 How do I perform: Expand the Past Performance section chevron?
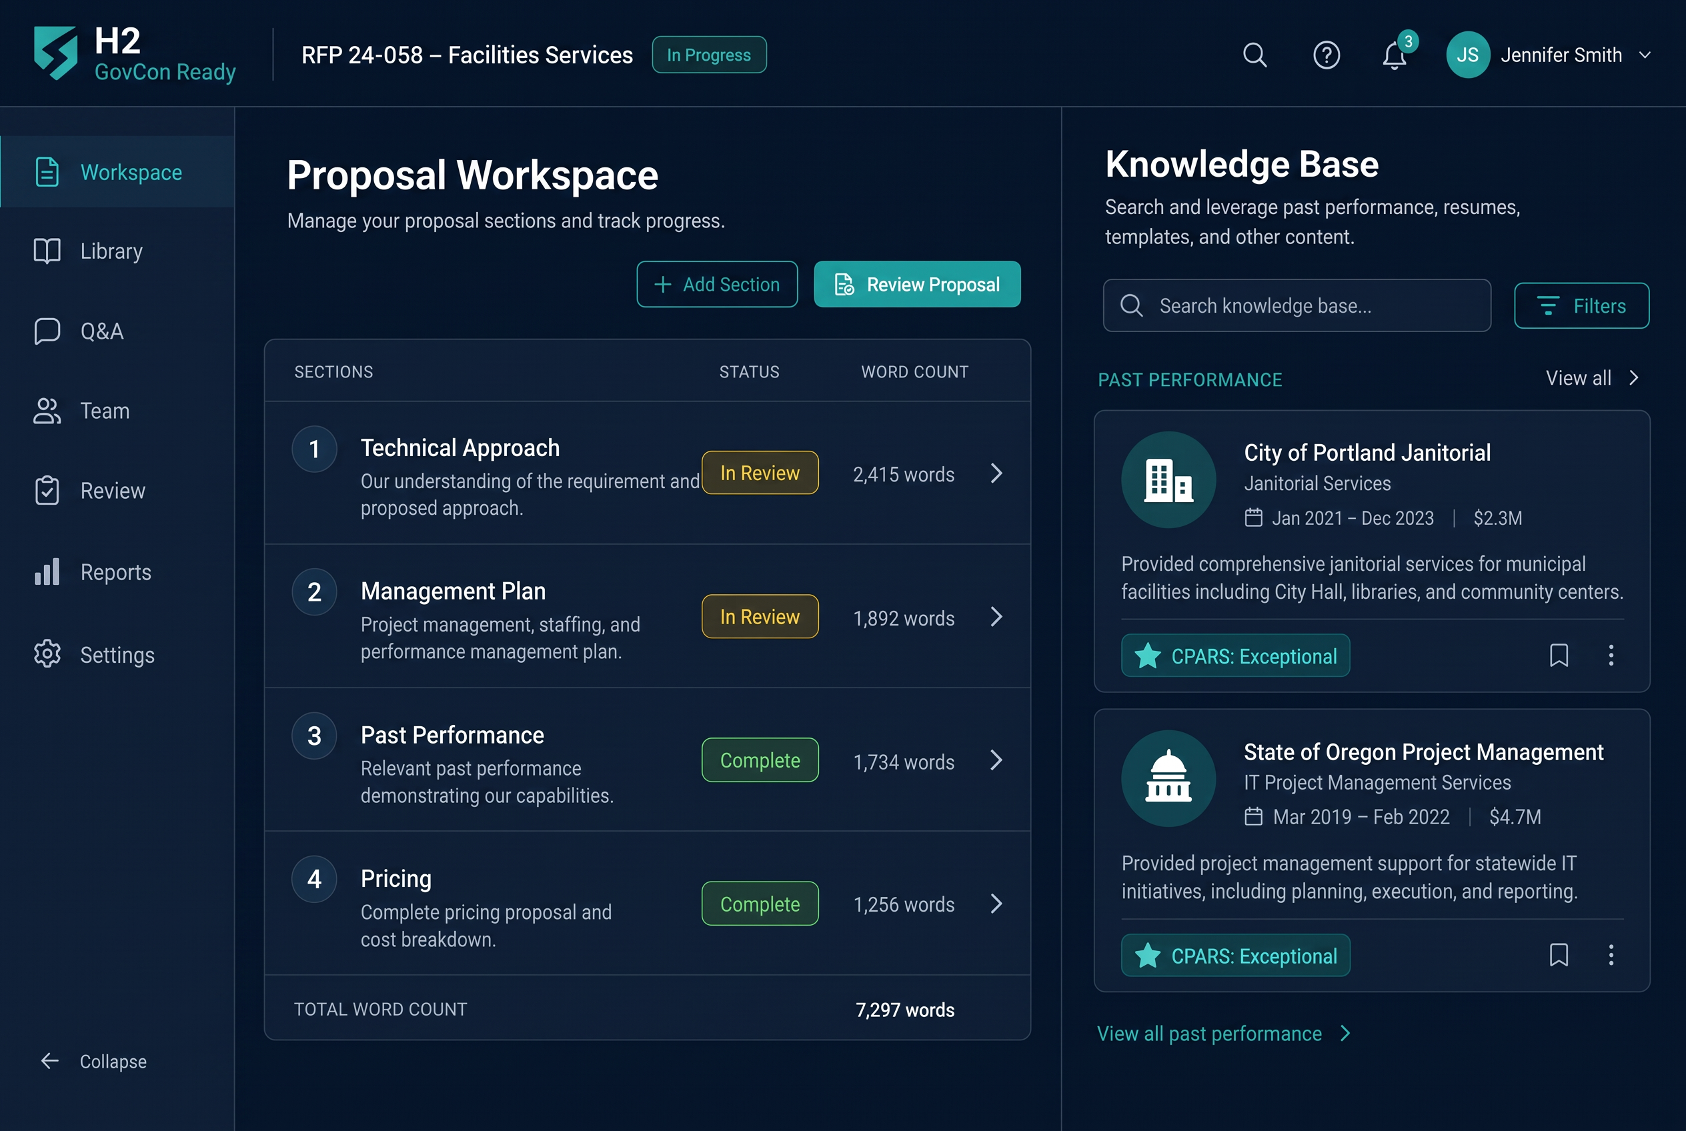pyautogui.click(x=996, y=760)
